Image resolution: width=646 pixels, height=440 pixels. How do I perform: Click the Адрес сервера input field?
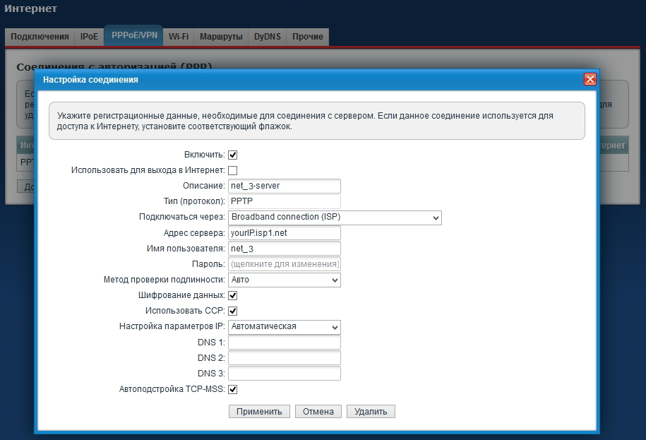(x=284, y=233)
